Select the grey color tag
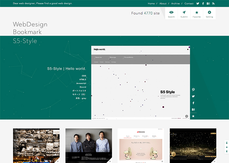Viewport: 229px width, 163px height. tap(81, 98)
